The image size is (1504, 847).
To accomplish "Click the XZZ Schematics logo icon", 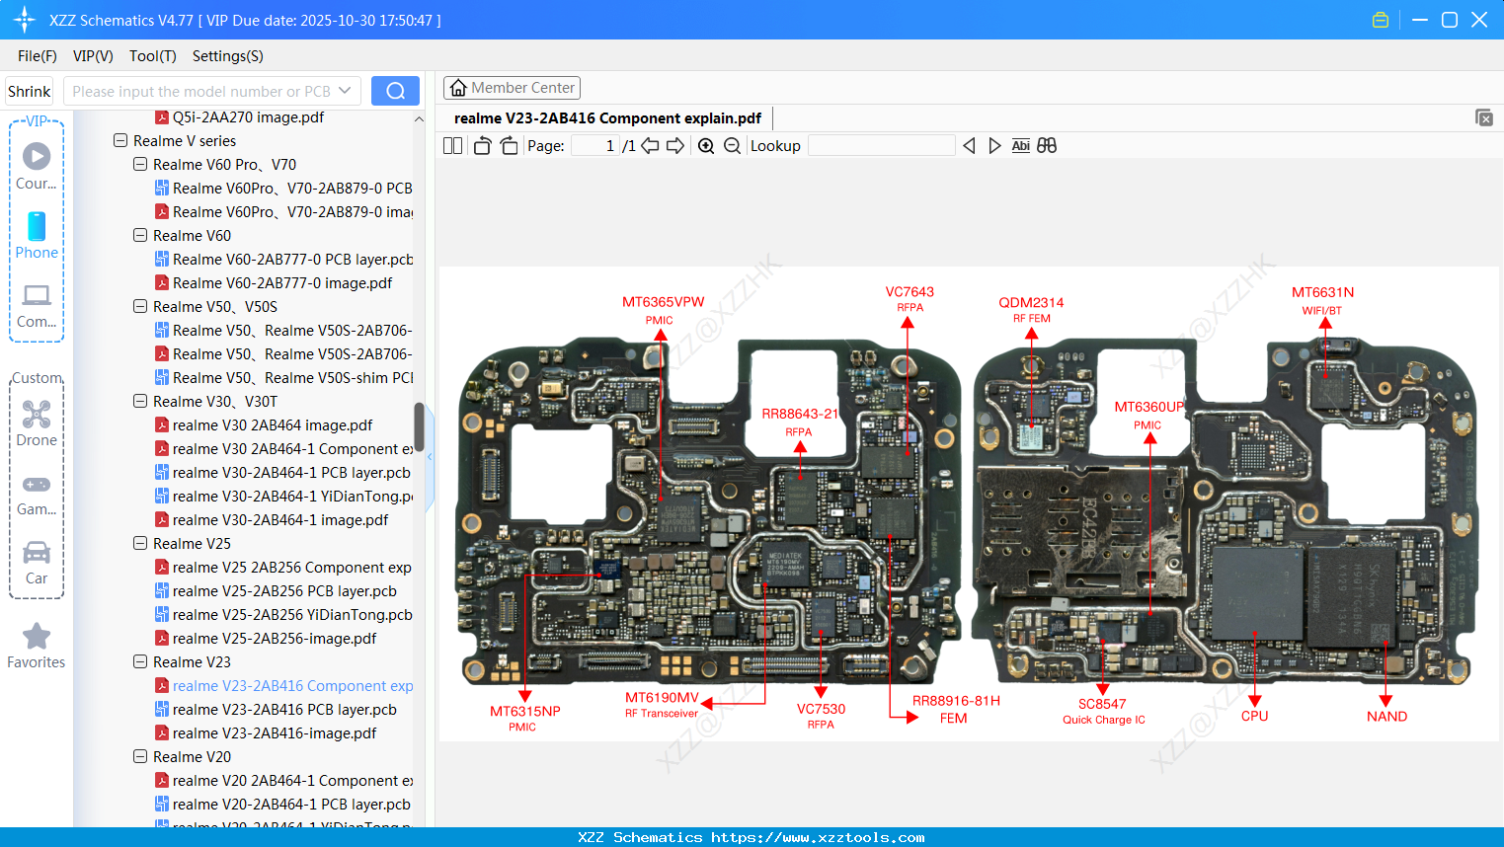I will [25, 20].
